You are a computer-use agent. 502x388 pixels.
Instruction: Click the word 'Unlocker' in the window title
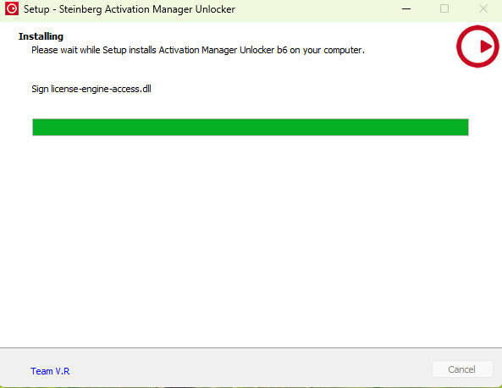tap(215, 9)
